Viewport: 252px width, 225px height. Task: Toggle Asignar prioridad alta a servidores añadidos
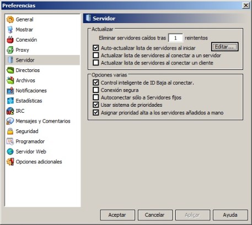tap(96, 112)
